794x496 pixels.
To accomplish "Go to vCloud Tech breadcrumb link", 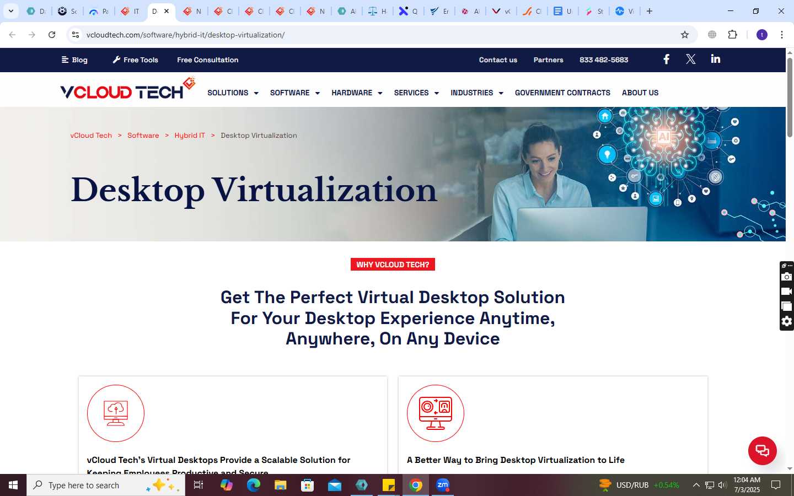I will click(x=91, y=135).
